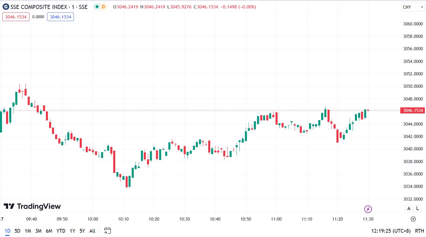Screen dimensions: 426x237
Task: Click the 11:00 label on time axis
Action: (276, 219)
